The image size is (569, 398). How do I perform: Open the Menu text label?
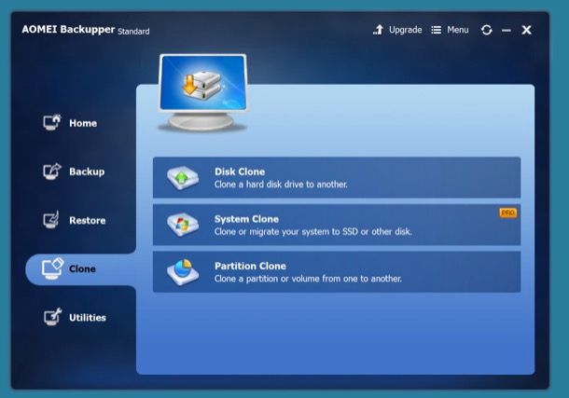[458, 30]
